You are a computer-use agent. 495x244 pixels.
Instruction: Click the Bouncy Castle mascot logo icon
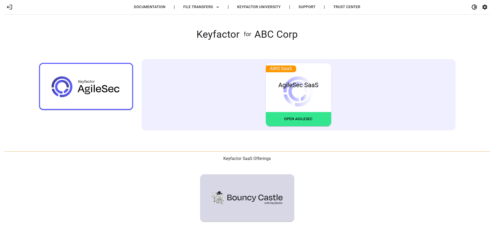(218, 198)
